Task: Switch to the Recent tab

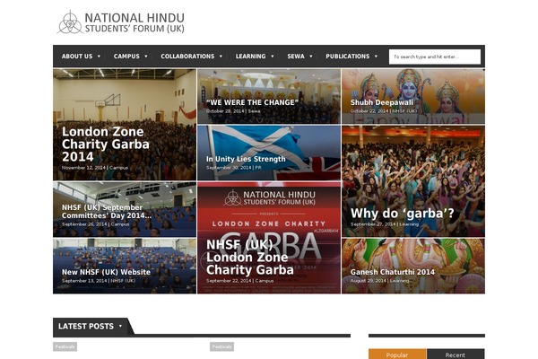Action: pos(456,355)
